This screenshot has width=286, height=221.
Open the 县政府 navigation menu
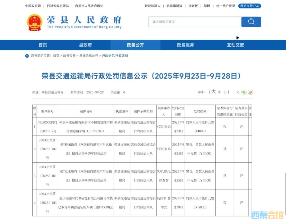pyautogui.click(x=85, y=45)
